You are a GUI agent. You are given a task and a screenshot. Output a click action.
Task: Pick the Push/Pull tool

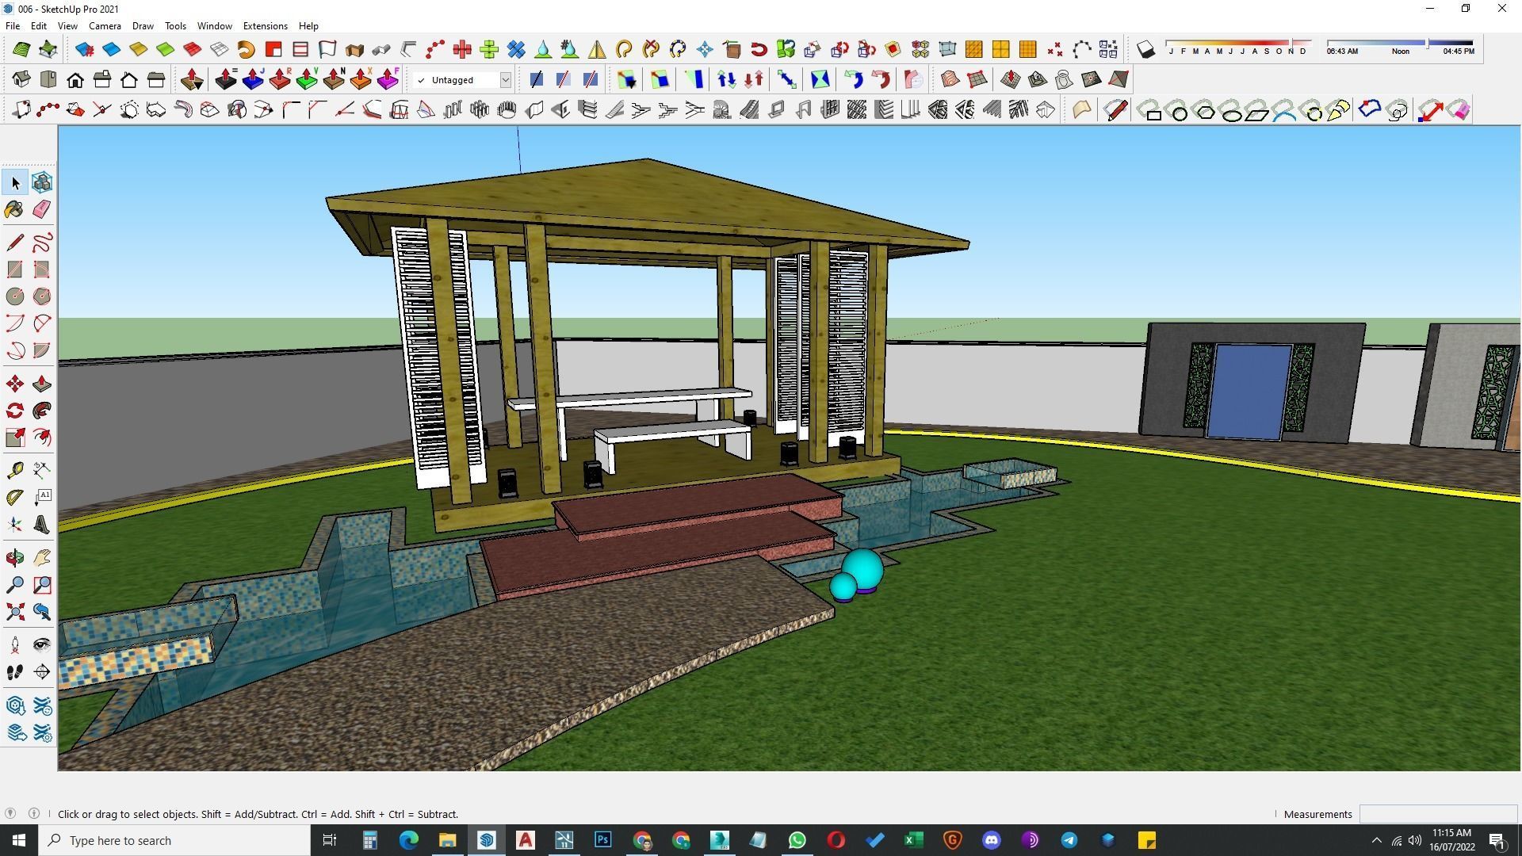click(42, 384)
